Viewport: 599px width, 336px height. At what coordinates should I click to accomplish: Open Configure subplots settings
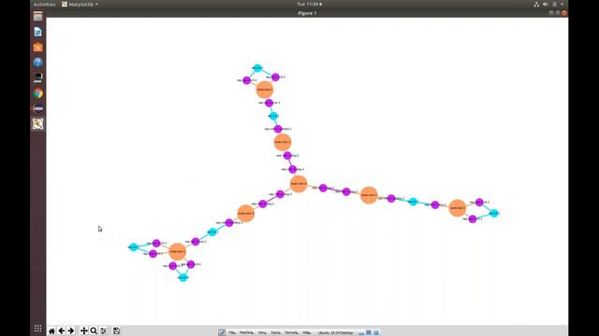[x=104, y=330]
